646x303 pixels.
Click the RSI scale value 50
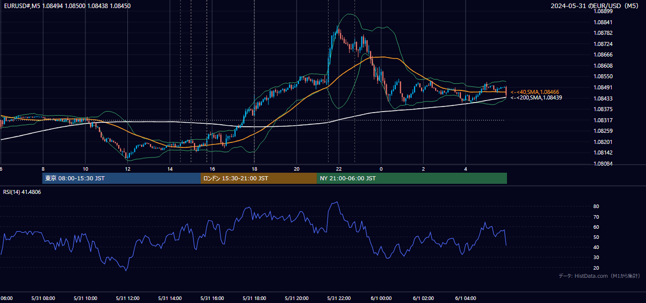[596, 237]
